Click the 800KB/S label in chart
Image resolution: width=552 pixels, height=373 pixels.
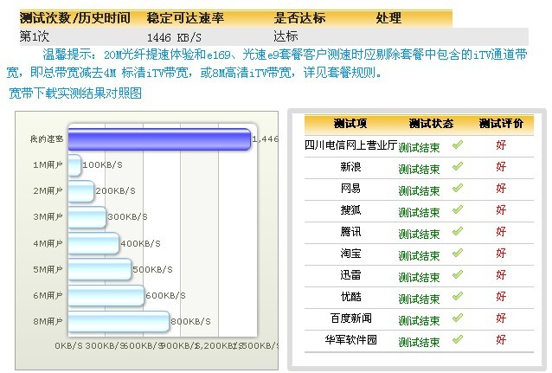(x=191, y=321)
